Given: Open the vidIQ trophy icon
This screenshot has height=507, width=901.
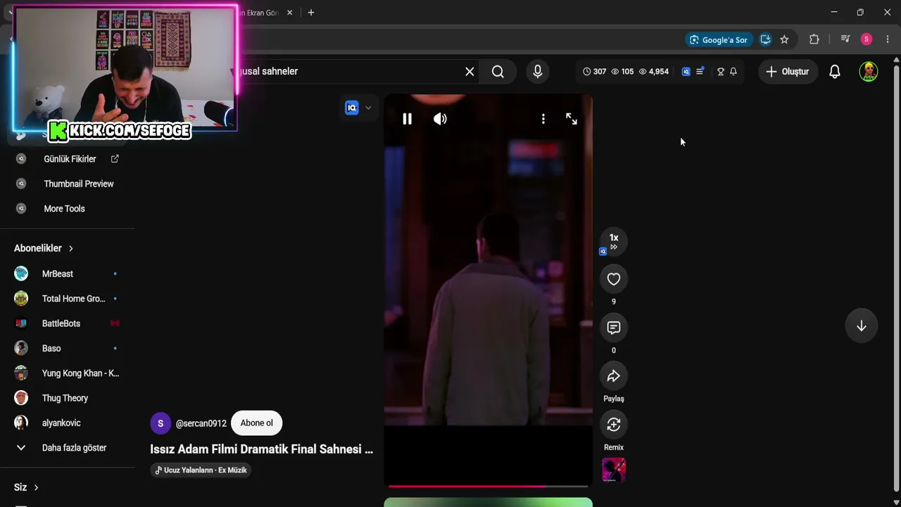Looking at the screenshot, I should [720, 71].
